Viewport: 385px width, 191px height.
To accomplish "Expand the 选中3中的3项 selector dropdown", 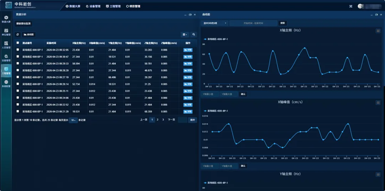I will (215, 23).
